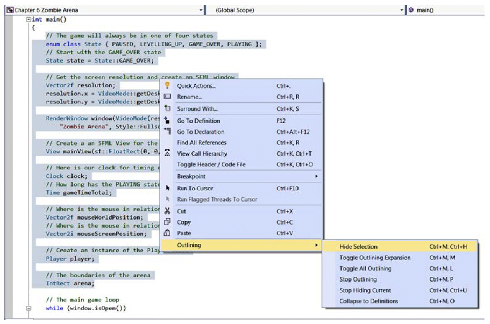The height and width of the screenshot is (324, 490).
Task: Click the '// The main game loop' comment
Action: (82, 300)
